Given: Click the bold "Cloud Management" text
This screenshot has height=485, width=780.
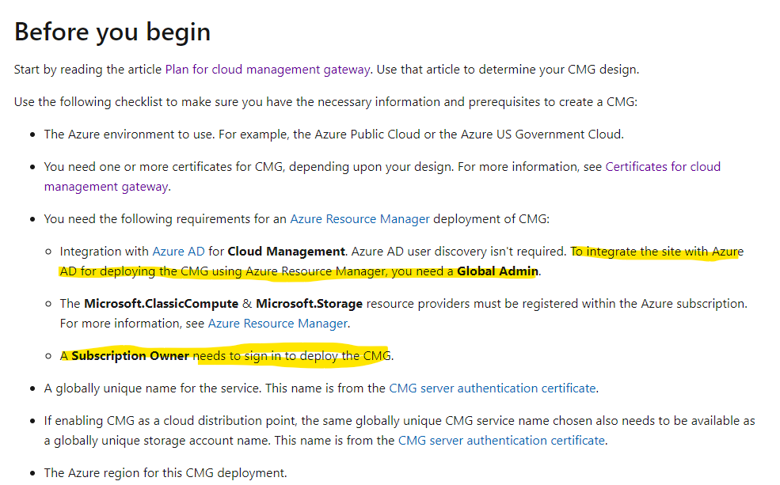Looking at the screenshot, I should click(x=286, y=252).
